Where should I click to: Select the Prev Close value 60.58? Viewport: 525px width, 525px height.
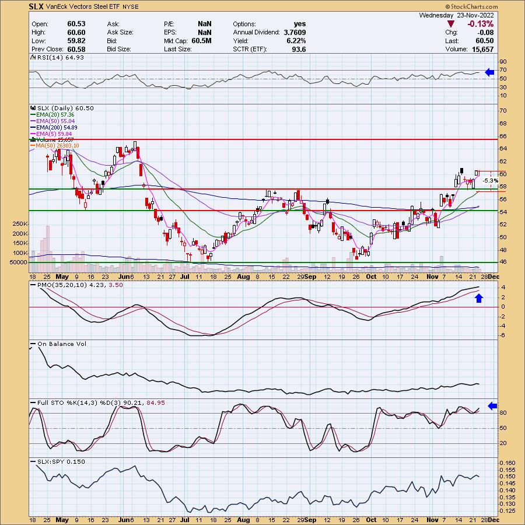[76, 49]
